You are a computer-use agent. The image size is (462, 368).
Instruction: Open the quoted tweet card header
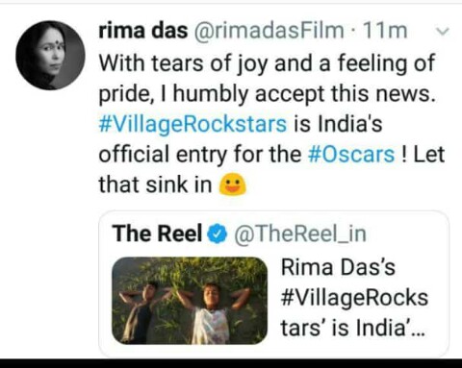coord(240,233)
